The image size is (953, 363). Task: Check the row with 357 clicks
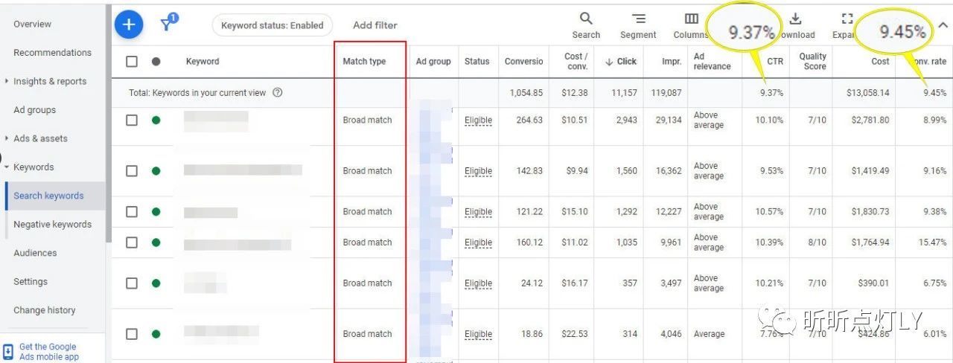tap(132, 283)
